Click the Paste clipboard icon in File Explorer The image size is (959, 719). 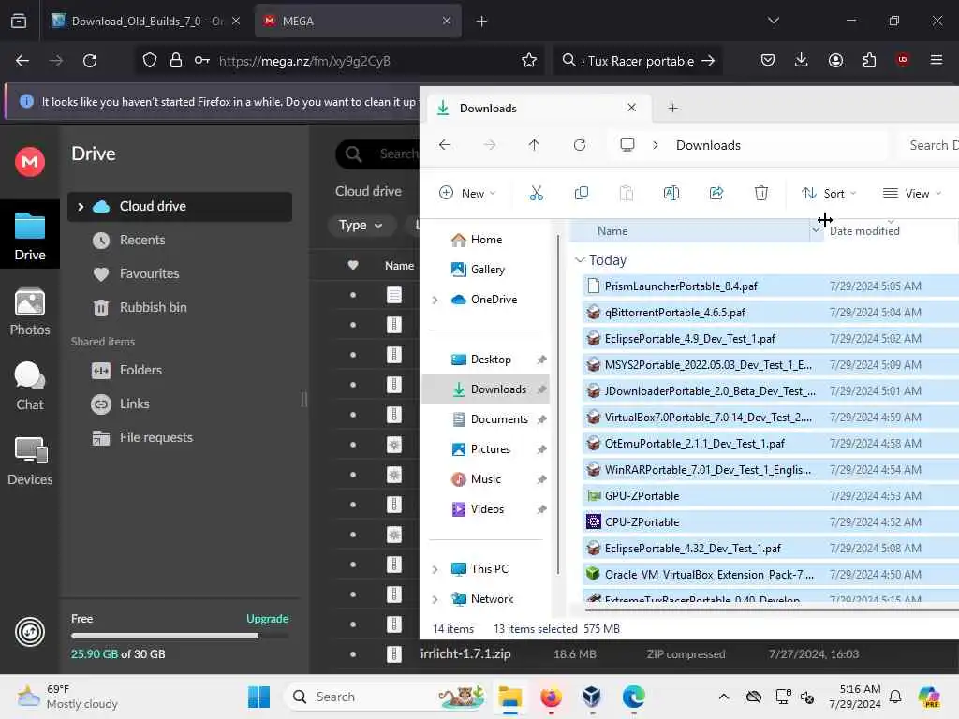pyautogui.click(x=626, y=193)
